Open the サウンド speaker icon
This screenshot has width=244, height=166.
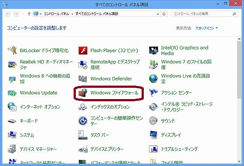(153, 120)
